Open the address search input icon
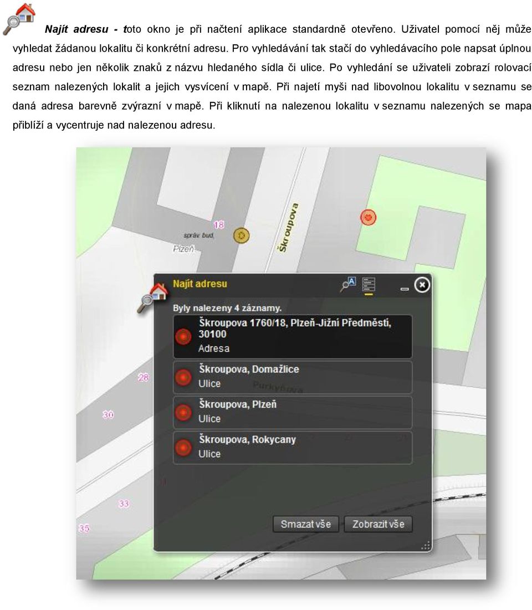The height and width of the screenshot is (610, 532). point(348,284)
